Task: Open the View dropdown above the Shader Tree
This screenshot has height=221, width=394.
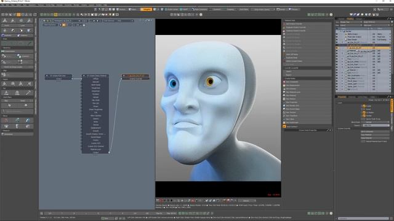Action: [351, 22]
